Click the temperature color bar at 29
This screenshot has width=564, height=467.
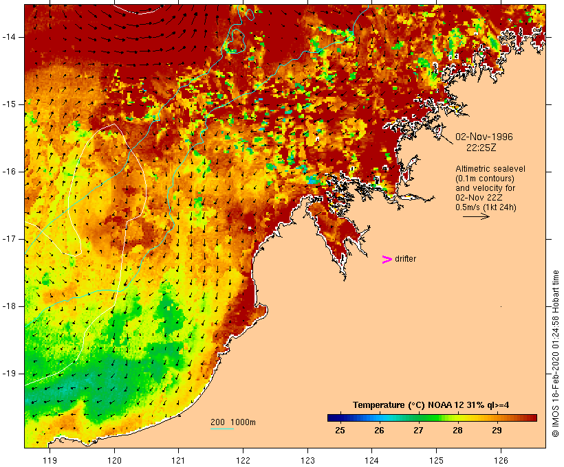click(x=497, y=418)
